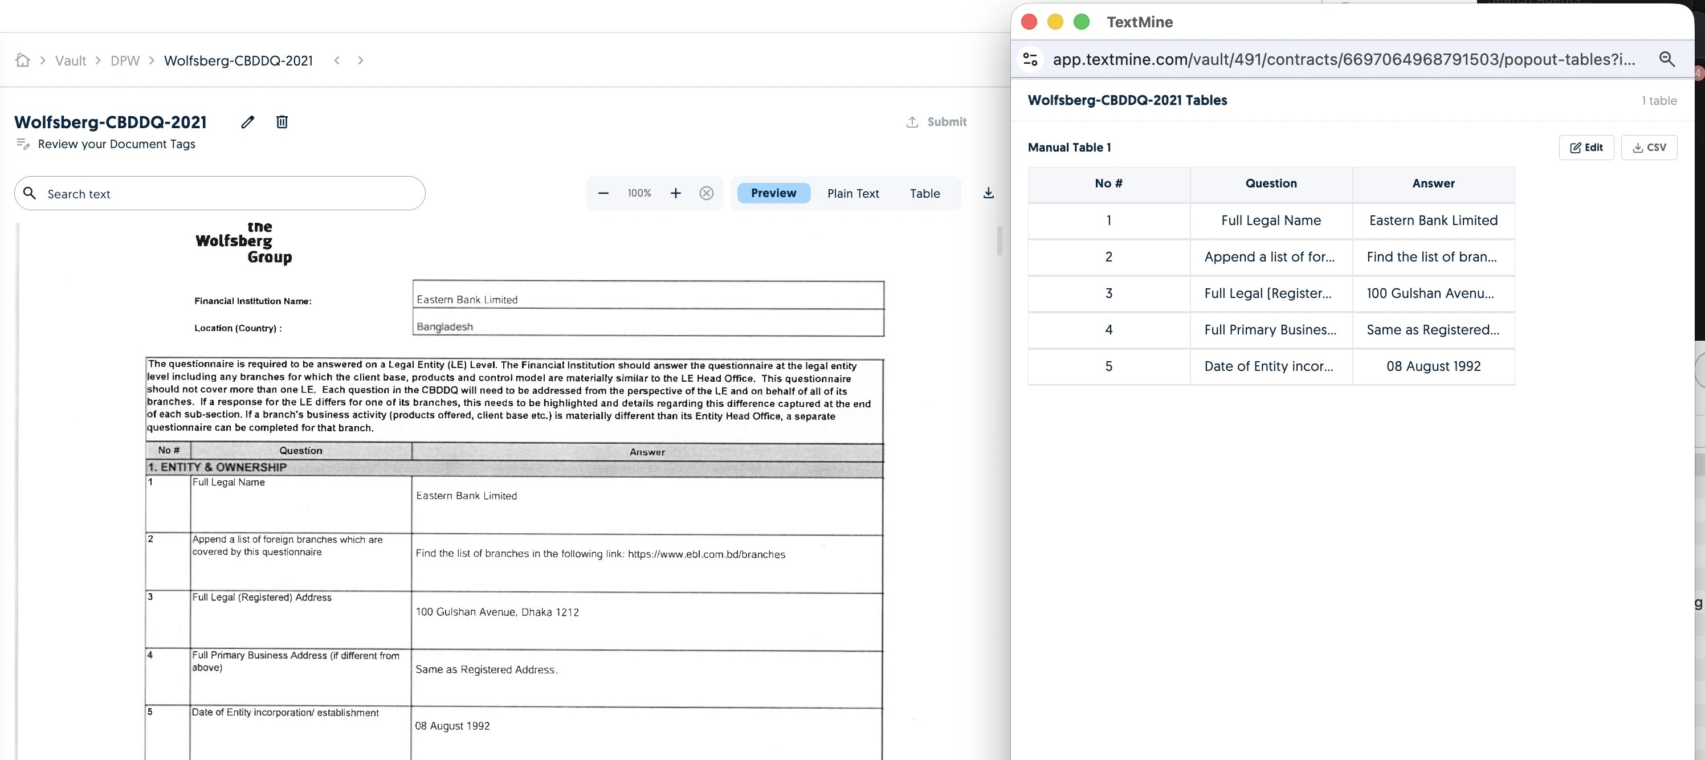Maximize the TextMine popup window
The height and width of the screenshot is (760, 1705).
click(1082, 22)
